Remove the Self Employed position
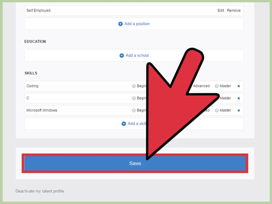This screenshot has width=272, height=204. 234,11
